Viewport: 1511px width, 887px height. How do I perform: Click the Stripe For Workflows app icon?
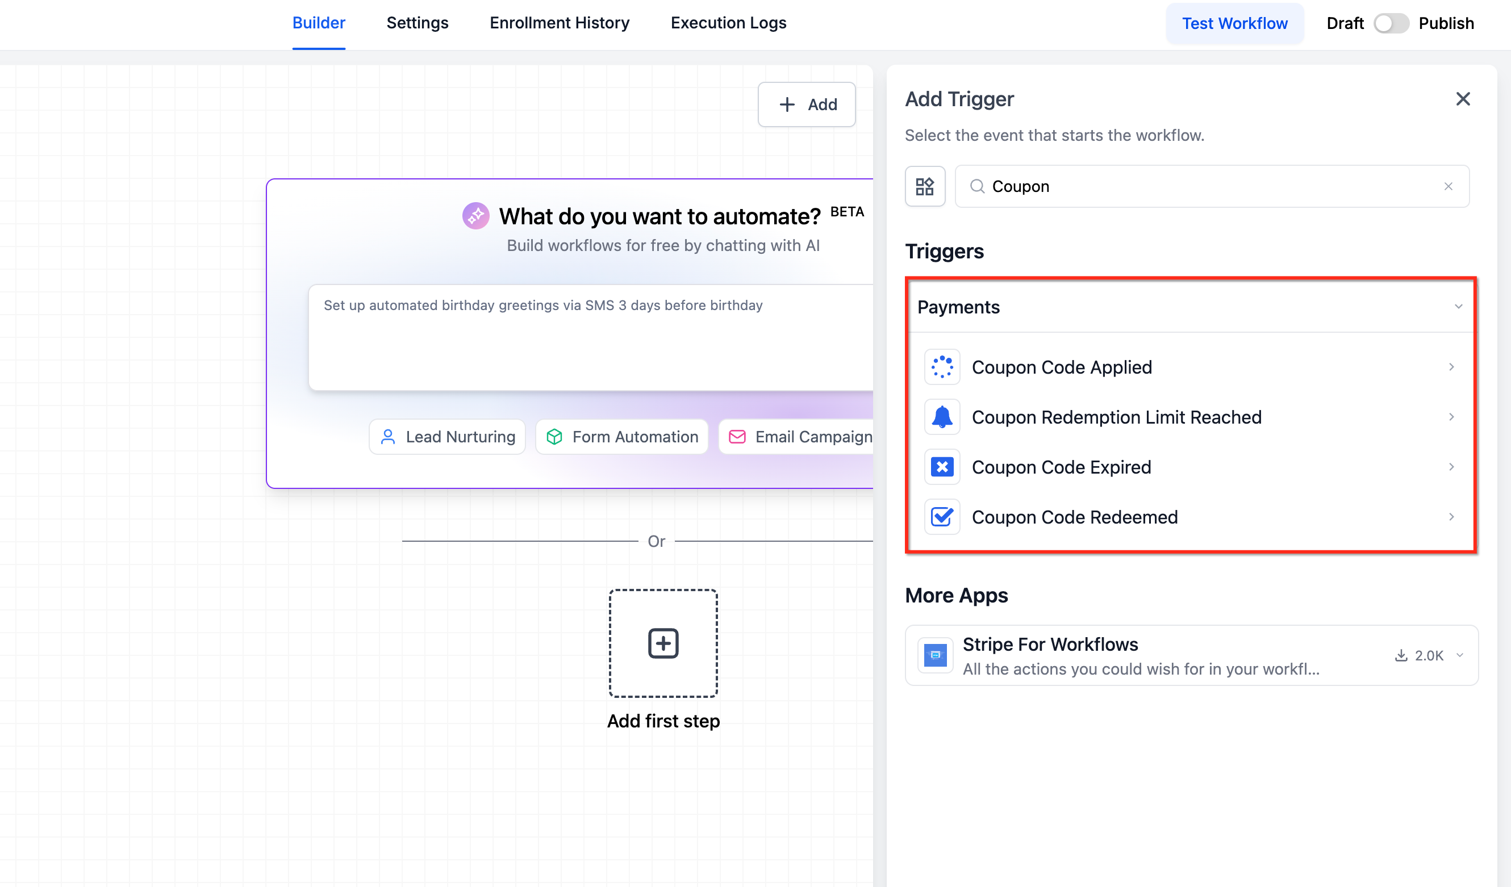935,655
